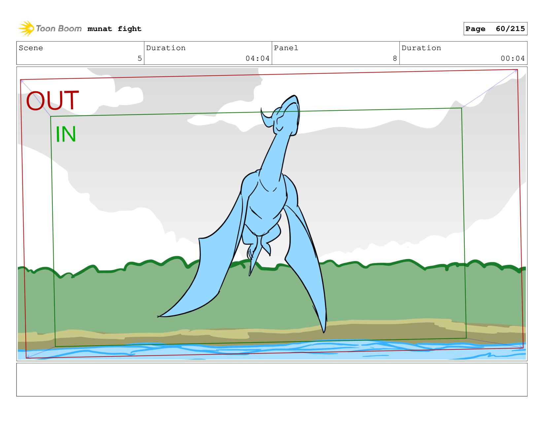The width and height of the screenshot is (544, 421).
Task: Click the scene number value '5'
Action: click(x=140, y=58)
